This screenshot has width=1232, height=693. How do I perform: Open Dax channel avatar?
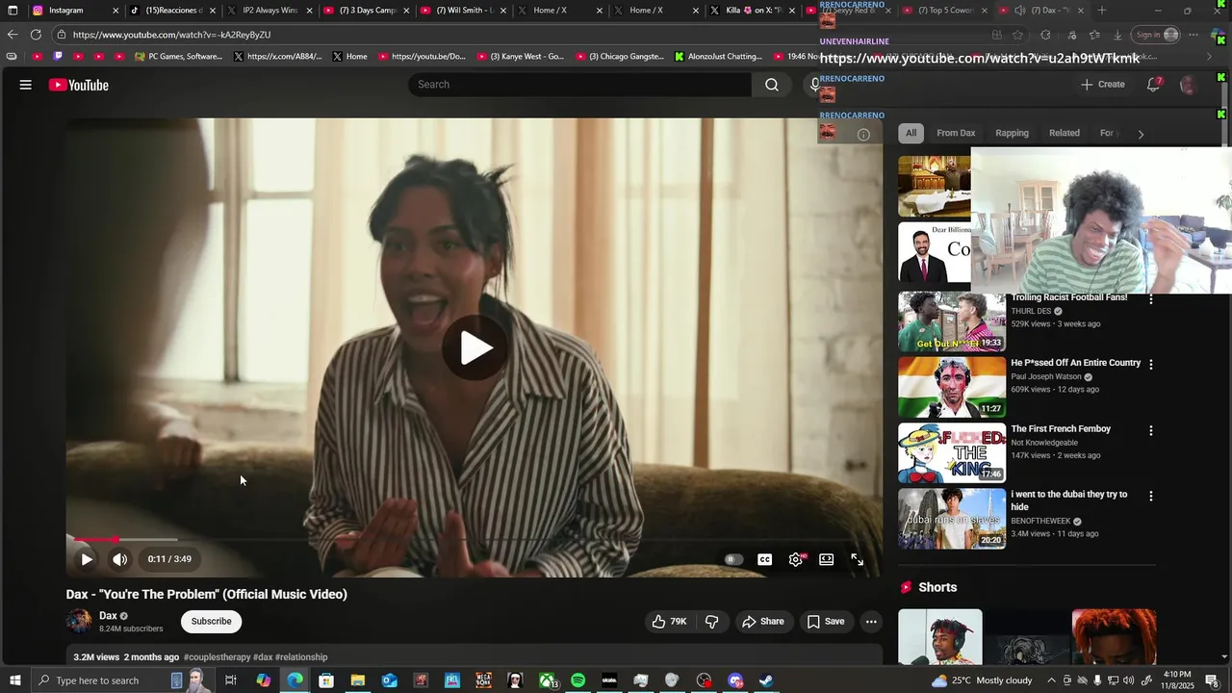point(79,622)
